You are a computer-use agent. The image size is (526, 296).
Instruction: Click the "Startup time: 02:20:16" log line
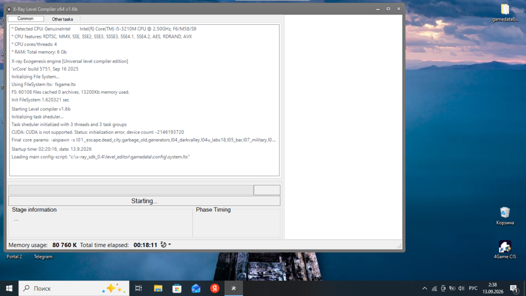pyautogui.click(x=52, y=149)
